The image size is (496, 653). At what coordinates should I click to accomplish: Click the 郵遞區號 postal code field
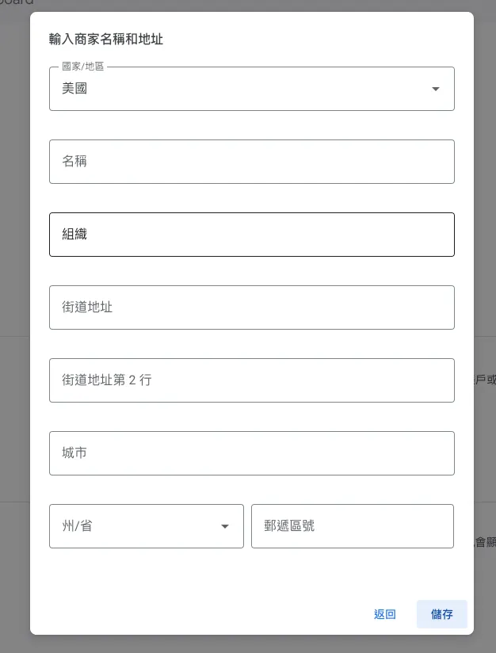[352, 526]
